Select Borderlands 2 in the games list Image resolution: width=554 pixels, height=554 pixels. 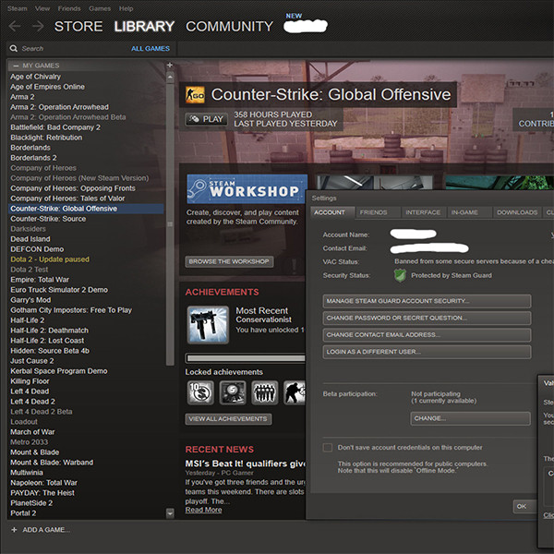pyautogui.click(x=33, y=158)
